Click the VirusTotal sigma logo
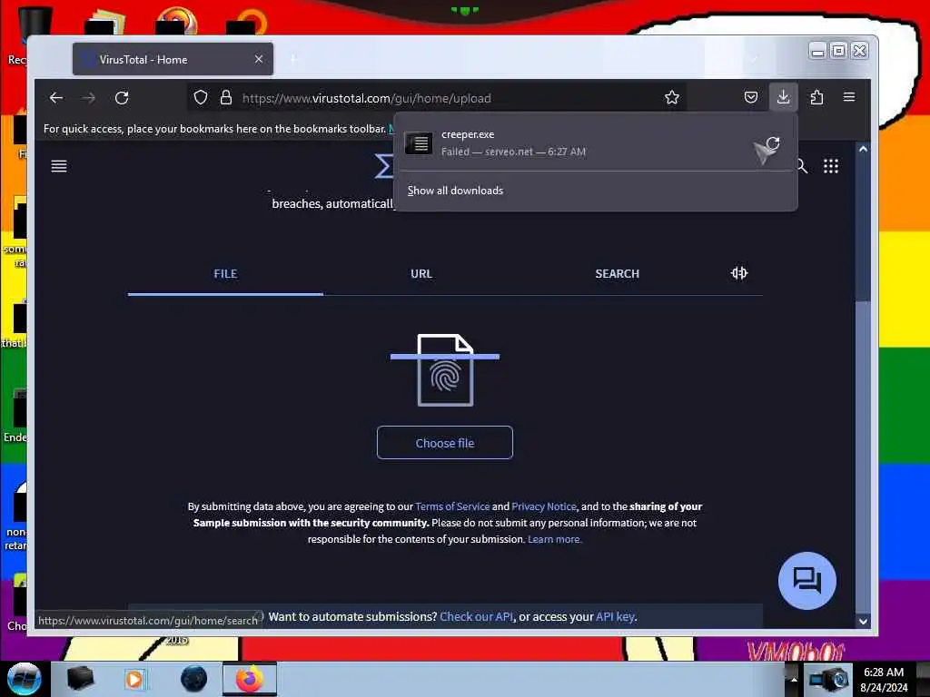The image size is (930, 697). pyautogui.click(x=384, y=166)
